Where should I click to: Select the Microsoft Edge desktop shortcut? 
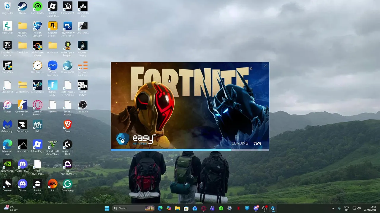pos(7,148)
